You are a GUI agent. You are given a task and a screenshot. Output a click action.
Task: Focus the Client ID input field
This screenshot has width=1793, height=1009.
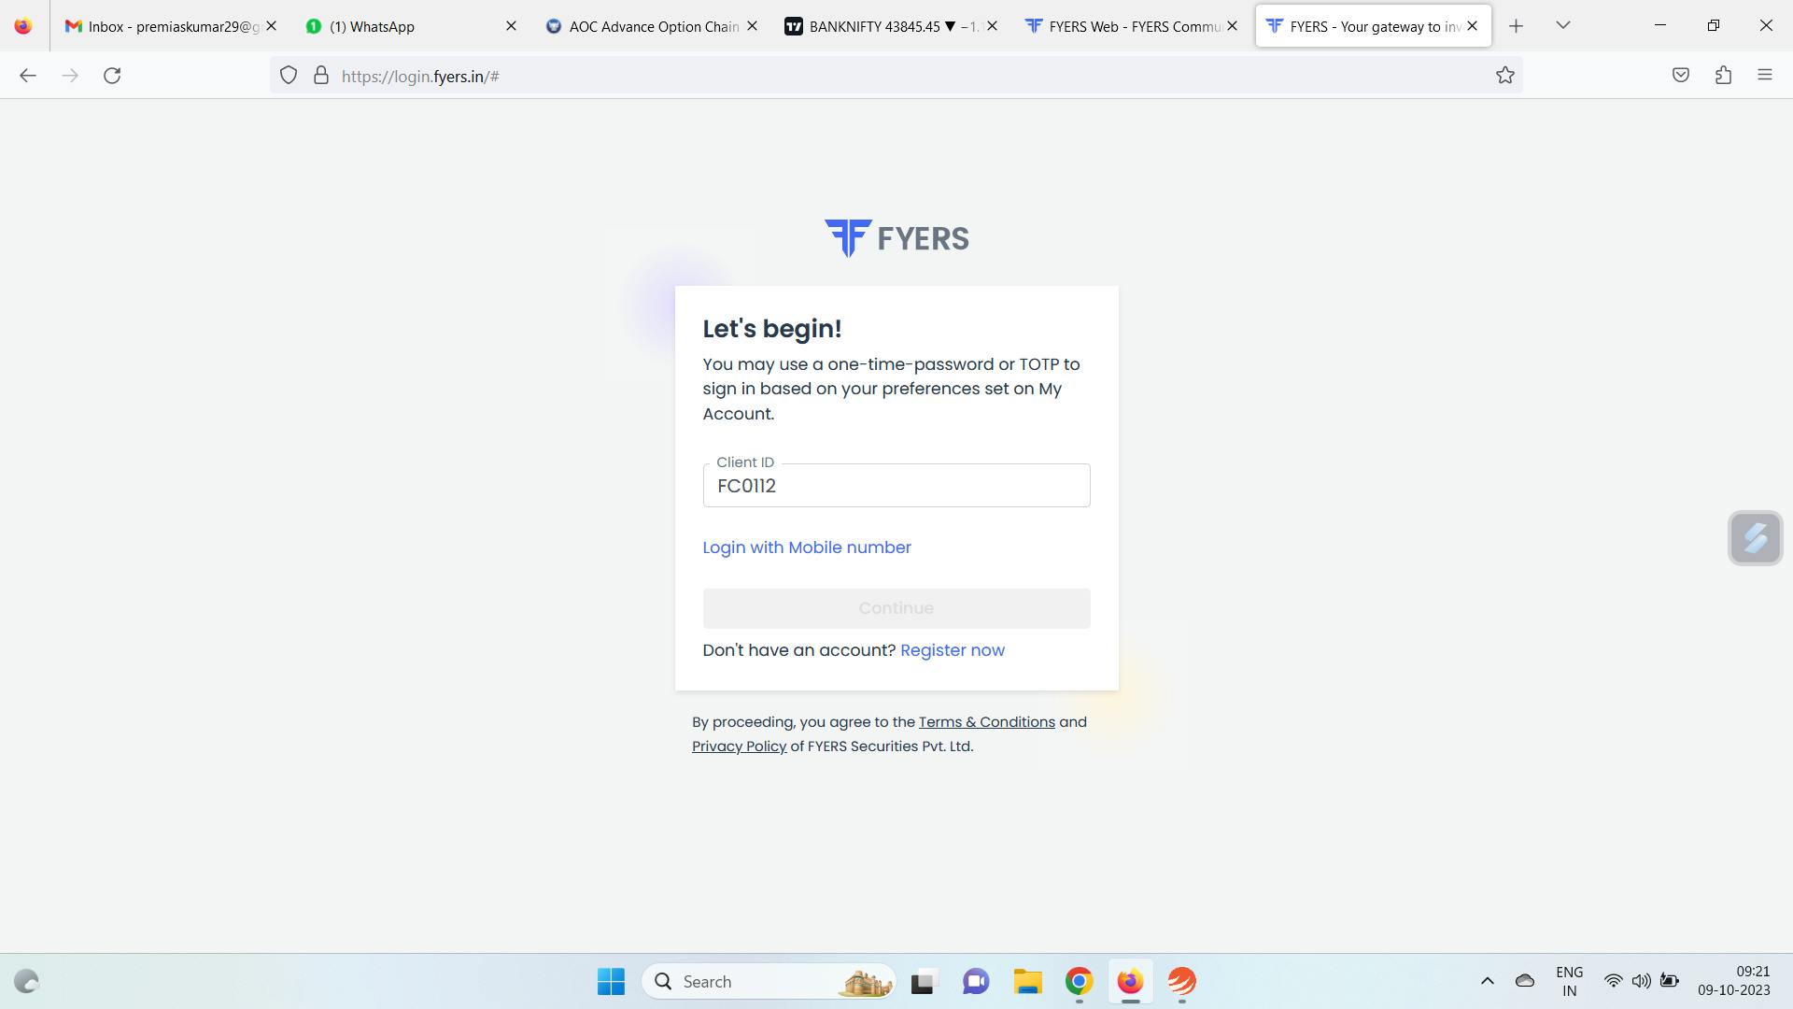click(896, 486)
